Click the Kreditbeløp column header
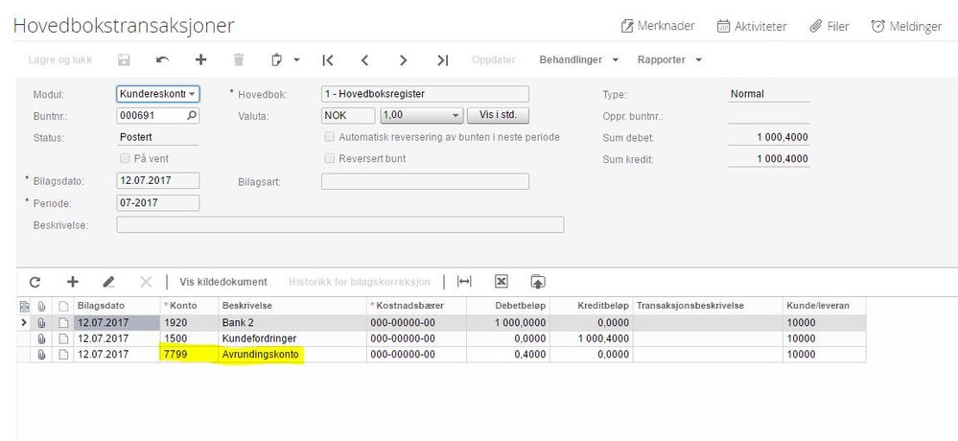This screenshot has width=958, height=441. [x=592, y=306]
